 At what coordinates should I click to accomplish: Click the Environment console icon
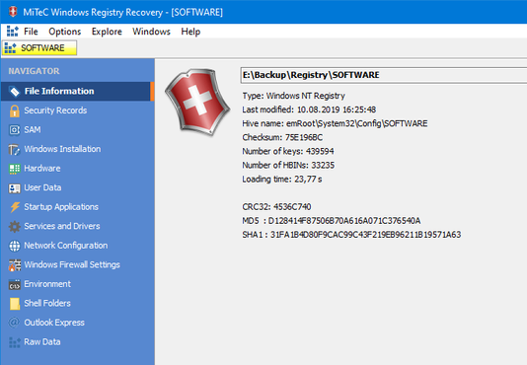[x=15, y=284]
